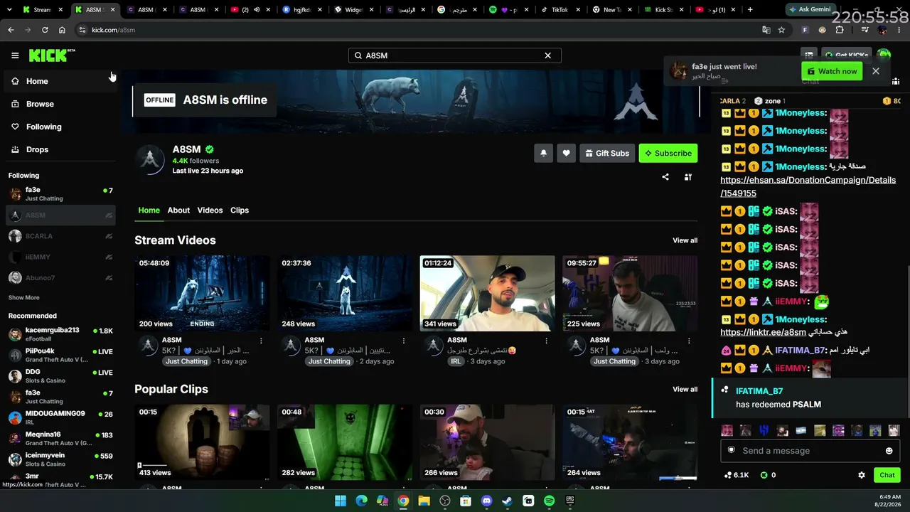This screenshot has height=512, width=910.
Task: Toggle the follow heart button
Action: tap(566, 153)
